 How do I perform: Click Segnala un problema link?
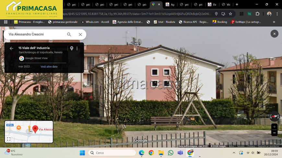coord(268,146)
